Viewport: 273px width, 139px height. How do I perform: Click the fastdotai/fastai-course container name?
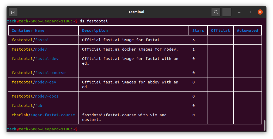coord(39,73)
